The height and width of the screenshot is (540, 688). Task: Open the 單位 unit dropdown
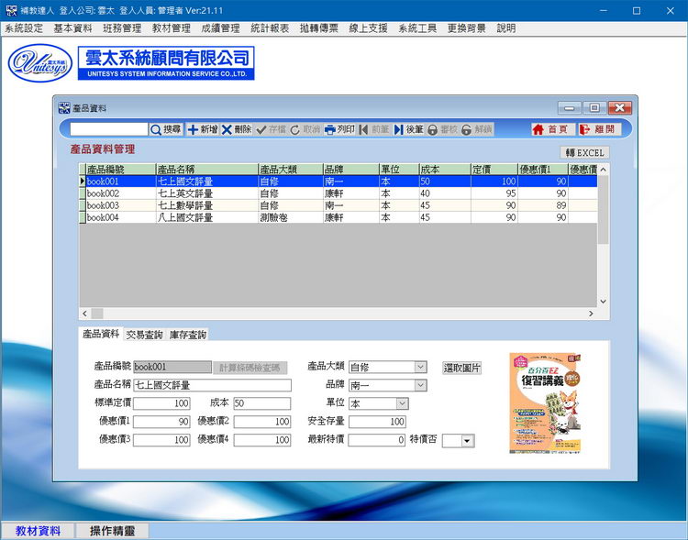coord(402,403)
